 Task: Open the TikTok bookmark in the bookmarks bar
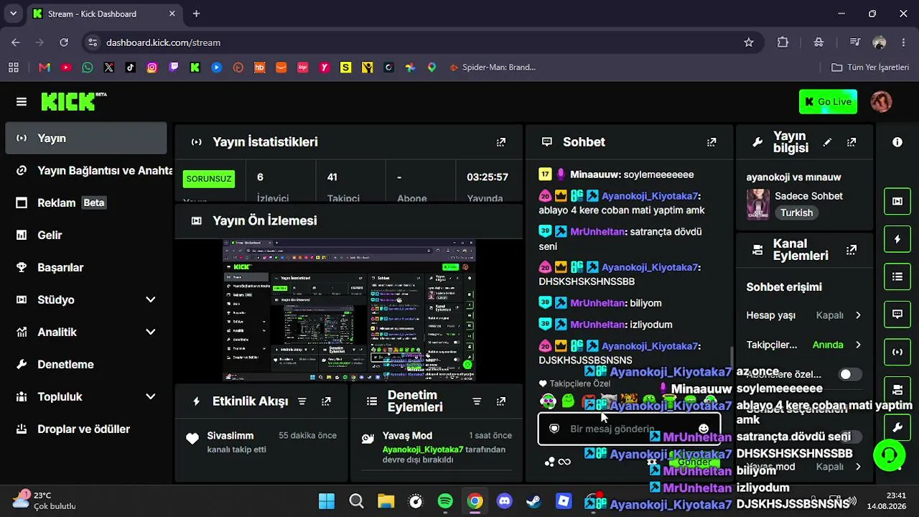point(130,67)
